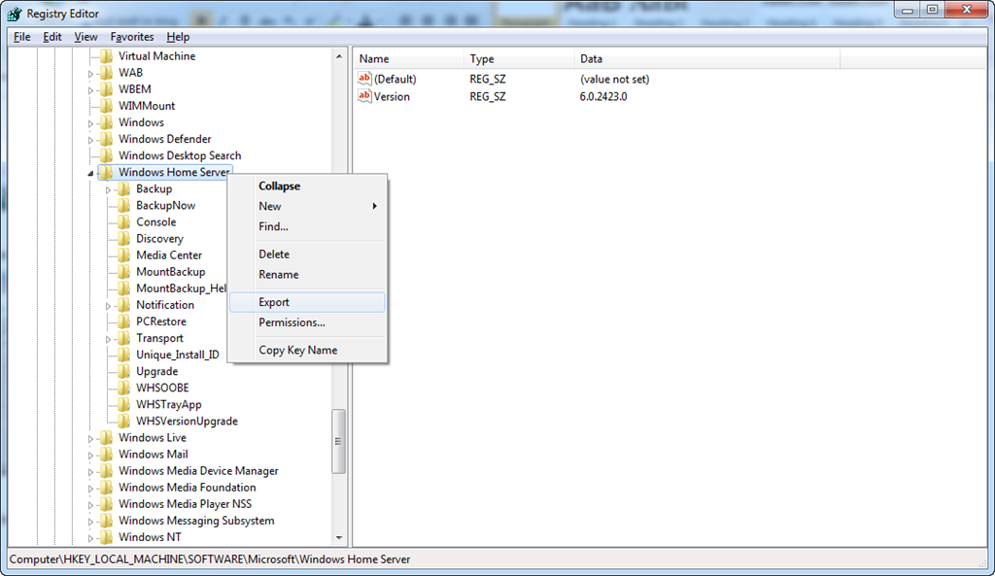Select the Windows Media Player NSS key
The width and height of the screenshot is (995, 576).
pos(185,504)
